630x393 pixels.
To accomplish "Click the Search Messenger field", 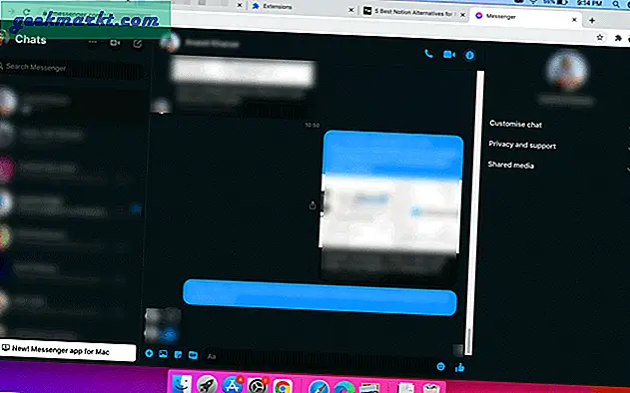I will point(72,68).
